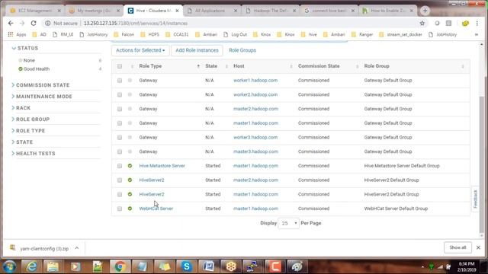This screenshot has height=274, width=488.
Task: Expand the MAINTENANCE MODE filter
Action: pyautogui.click(x=42, y=97)
